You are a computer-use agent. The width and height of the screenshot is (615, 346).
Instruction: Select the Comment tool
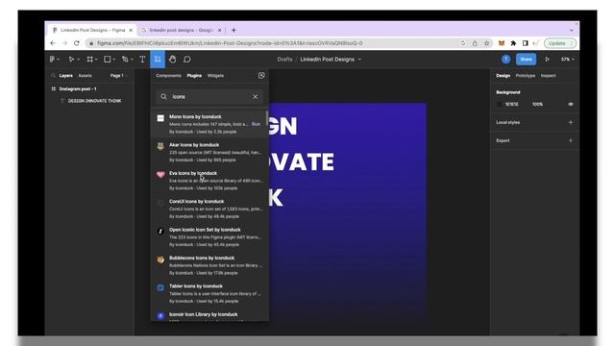(187, 60)
